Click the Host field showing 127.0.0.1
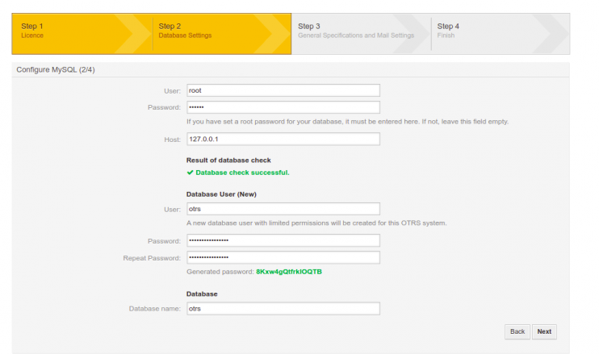The height and width of the screenshot is (354, 599). [x=283, y=140]
